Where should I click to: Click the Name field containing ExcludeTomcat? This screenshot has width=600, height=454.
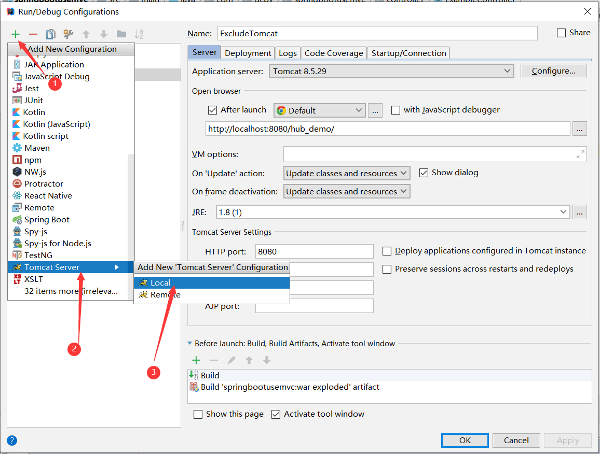pos(377,33)
